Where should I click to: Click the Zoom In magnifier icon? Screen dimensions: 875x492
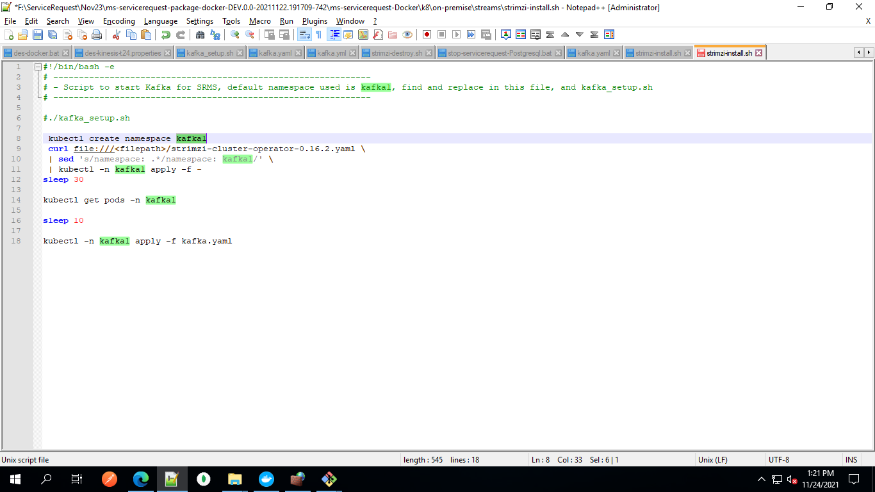[235, 35]
